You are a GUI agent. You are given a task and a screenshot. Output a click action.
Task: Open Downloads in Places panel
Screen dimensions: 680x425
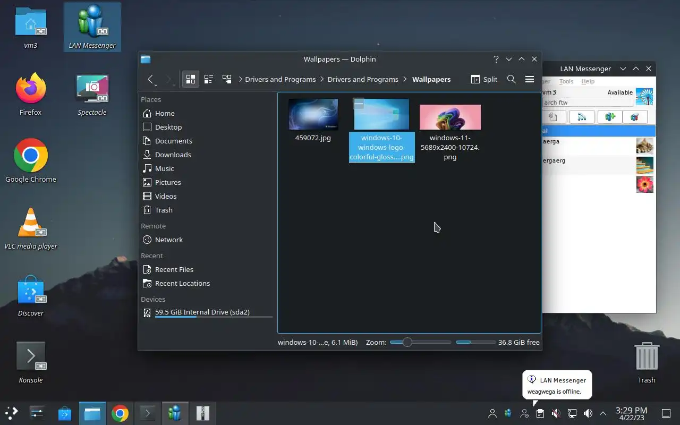[207, 155]
